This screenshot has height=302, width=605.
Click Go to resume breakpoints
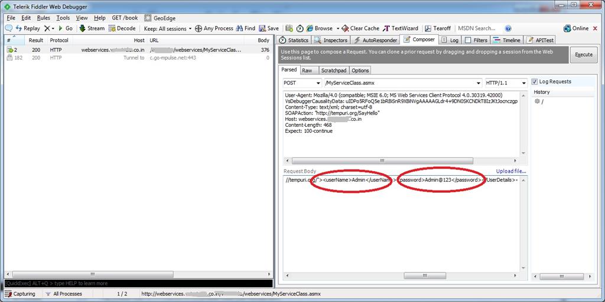(66, 28)
